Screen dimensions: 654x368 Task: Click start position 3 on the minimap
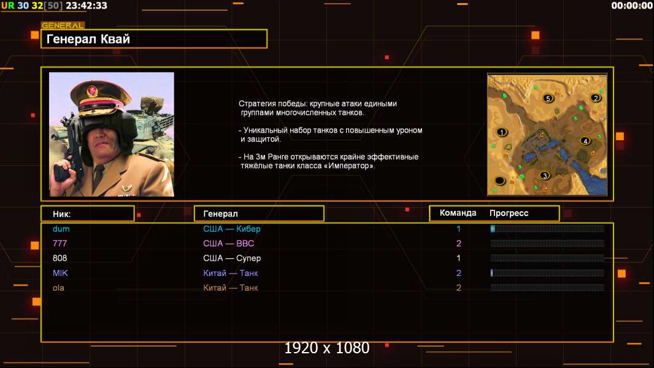click(x=544, y=175)
